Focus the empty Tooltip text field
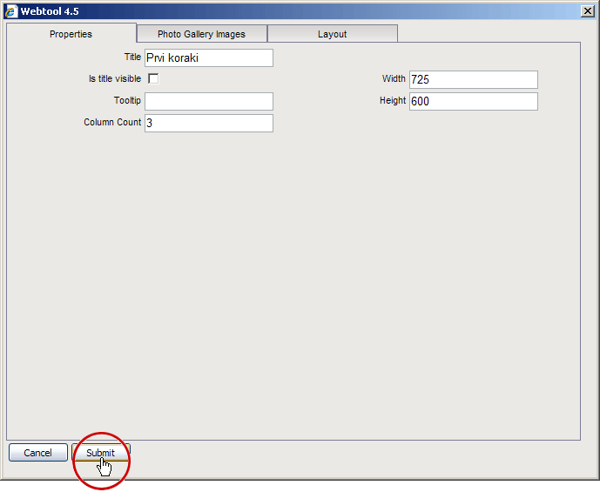The width and height of the screenshot is (600, 492). (208, 102)
